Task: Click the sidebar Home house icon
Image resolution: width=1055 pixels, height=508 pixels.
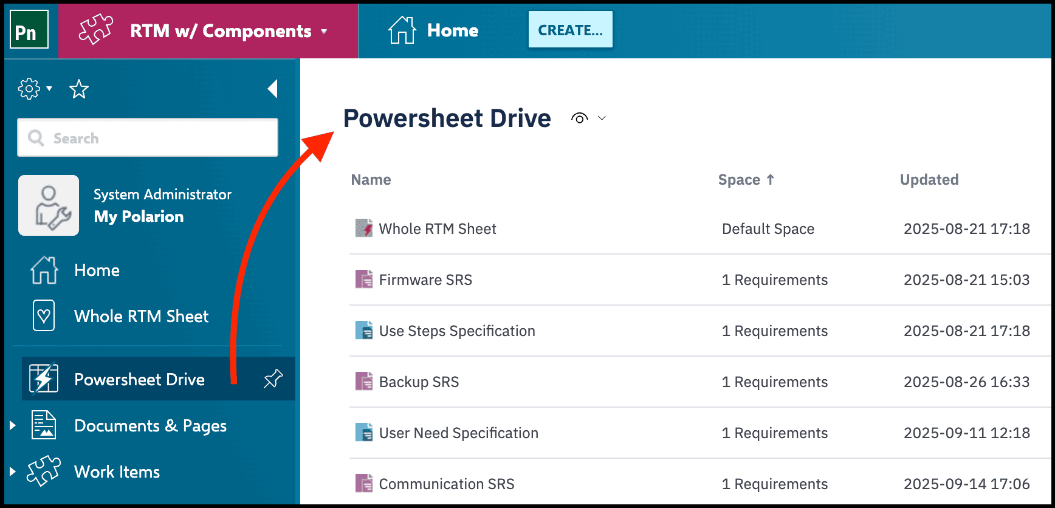Action: pos(44,270)
